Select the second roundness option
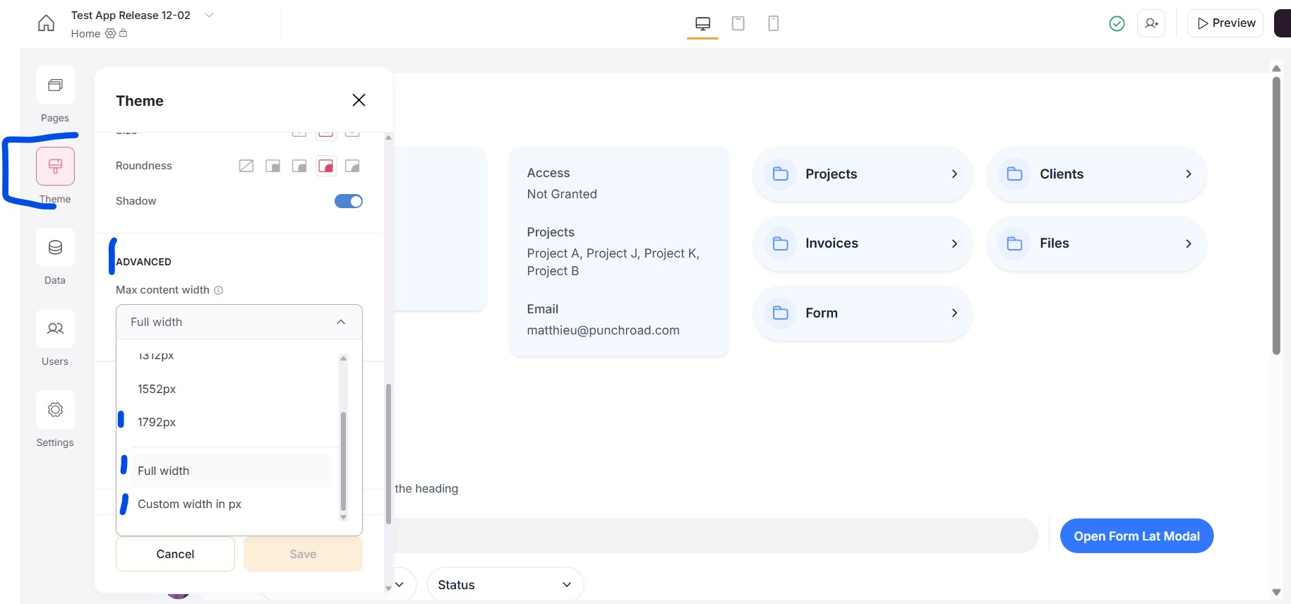Viewport: 1291px width, 604px height. tap(272, 166)
